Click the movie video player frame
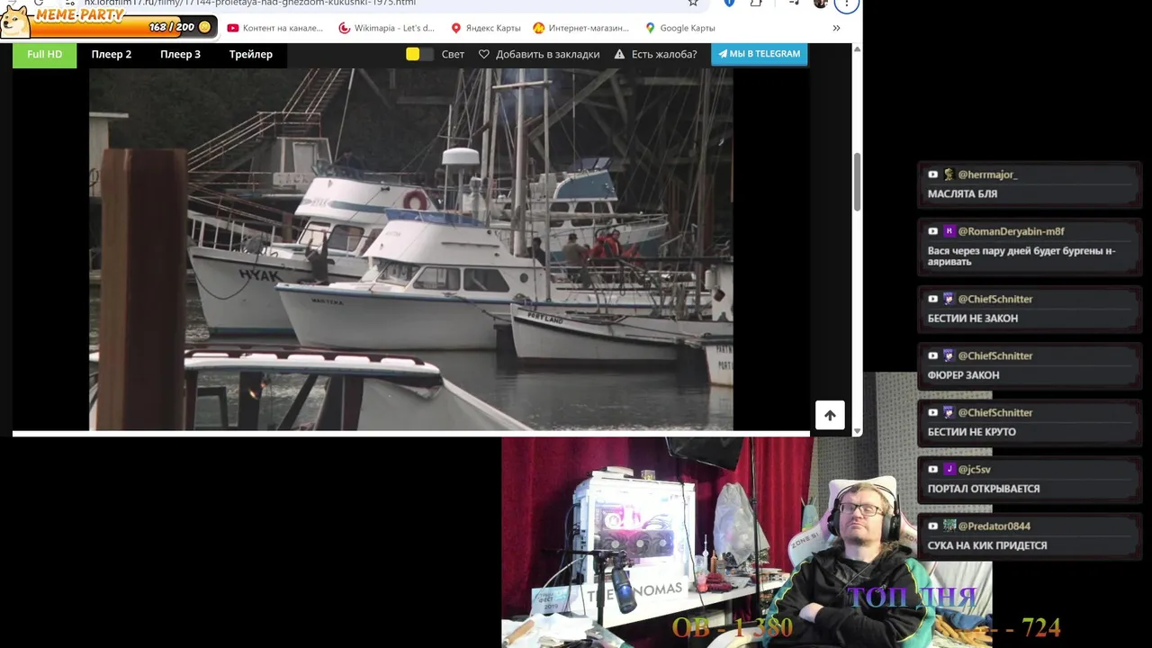The height and width of the screenshot is (648, 1152). coord(411,249)
